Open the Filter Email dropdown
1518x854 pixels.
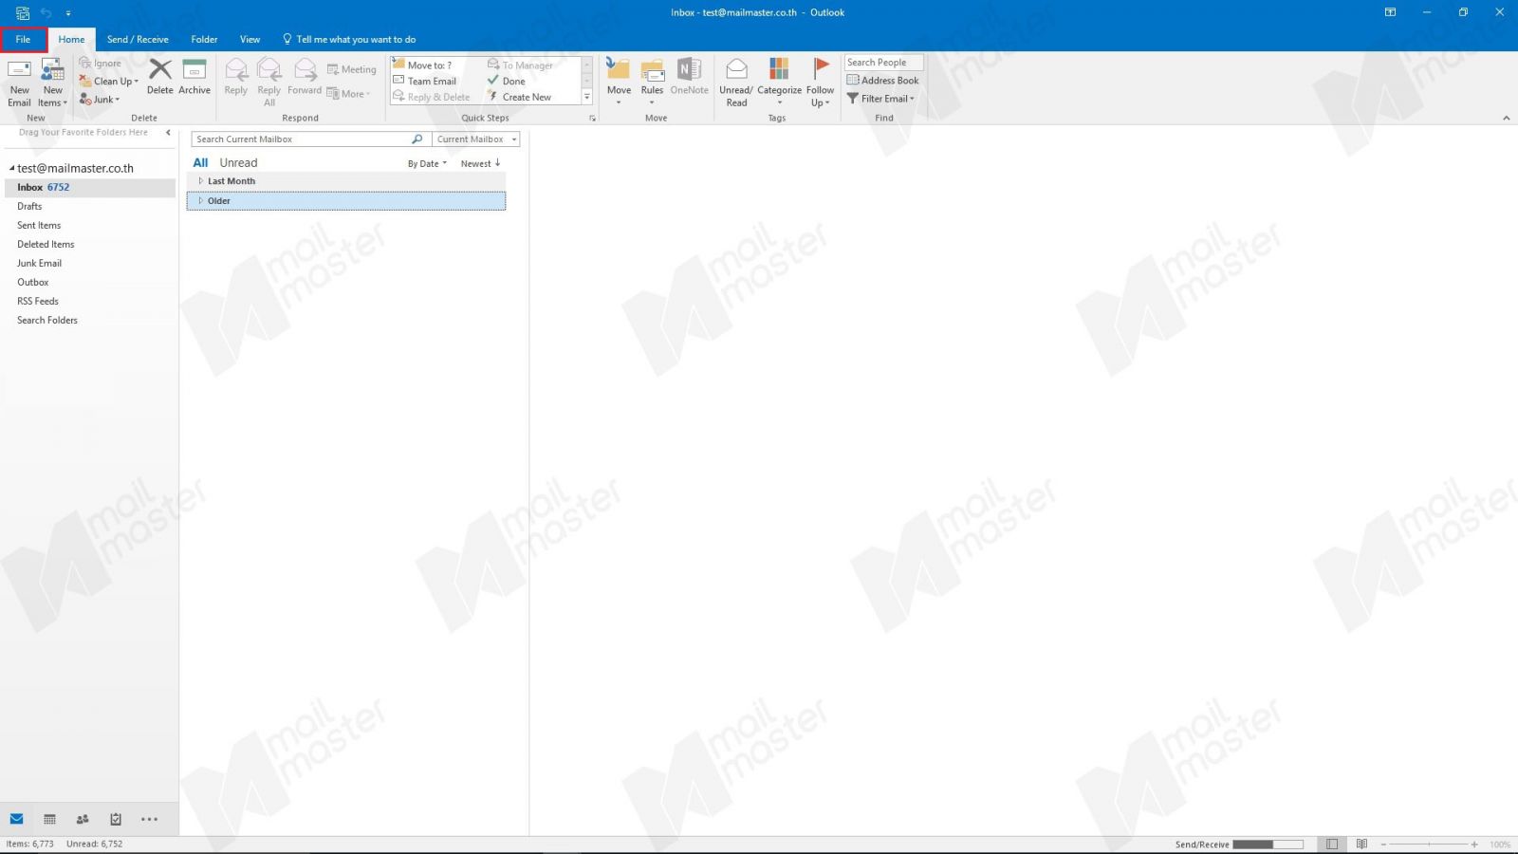coord(880,99)
